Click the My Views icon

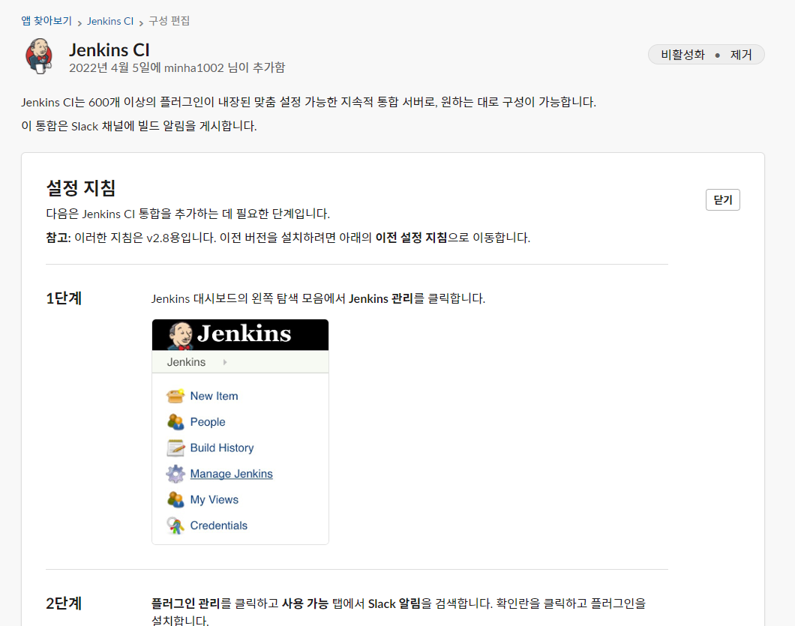175,499
